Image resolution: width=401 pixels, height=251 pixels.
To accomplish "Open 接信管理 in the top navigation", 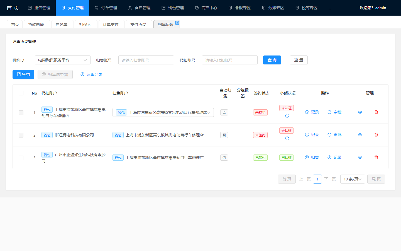I will click(39, 8).
